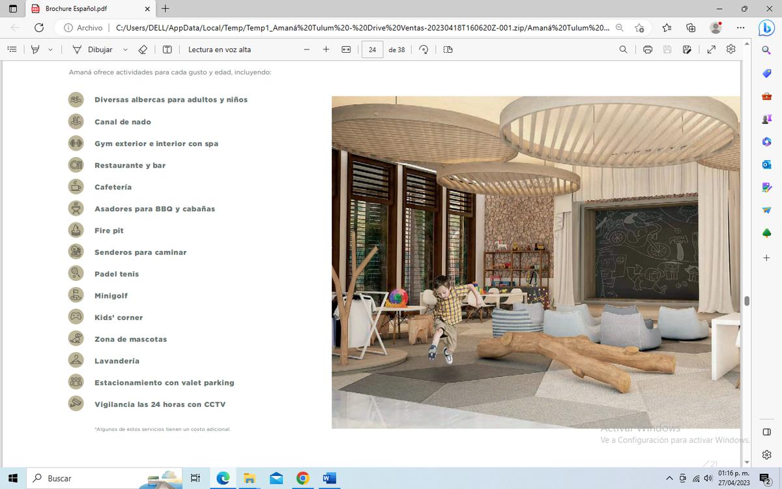This screenshot has width=782, height=489.
Task: Zoom in the PDF with plus button
Action: tap(326, 50)
